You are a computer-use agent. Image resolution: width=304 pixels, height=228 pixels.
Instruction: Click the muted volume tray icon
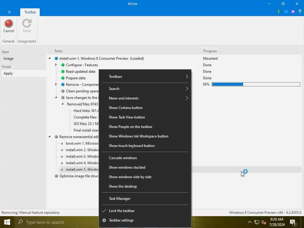click(264, 222)
